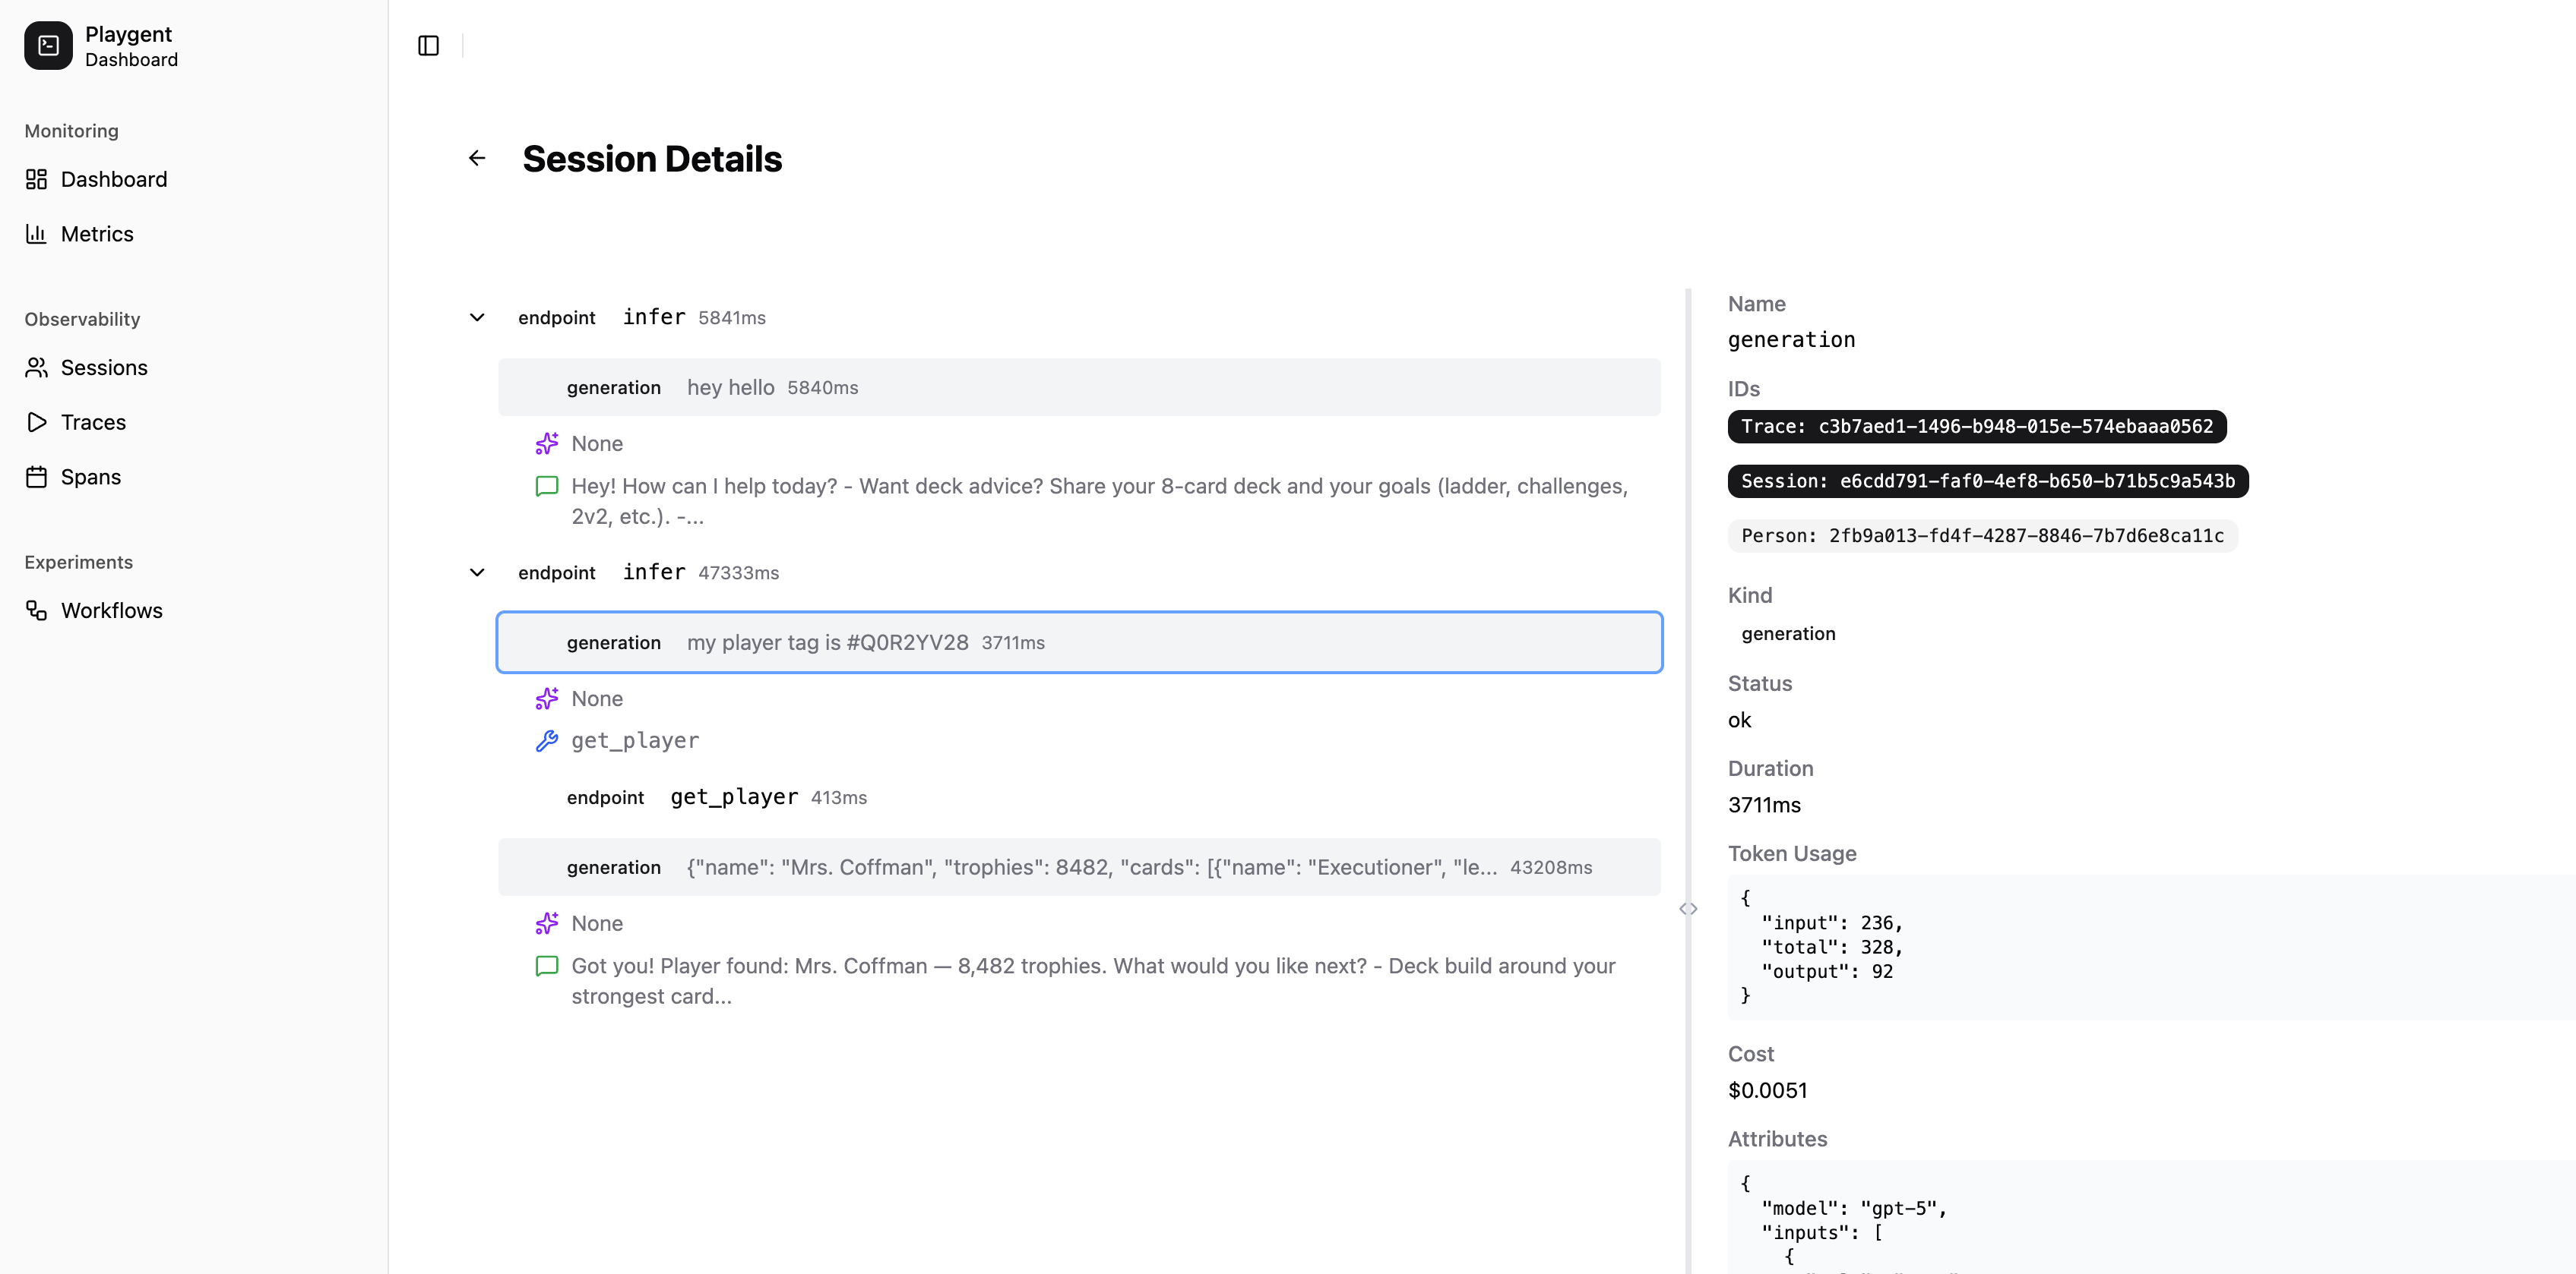Click the sparkle icon beside None
Image resolution: width=2576 pixels, height=1274 pixels.
(x=548, y=443)
